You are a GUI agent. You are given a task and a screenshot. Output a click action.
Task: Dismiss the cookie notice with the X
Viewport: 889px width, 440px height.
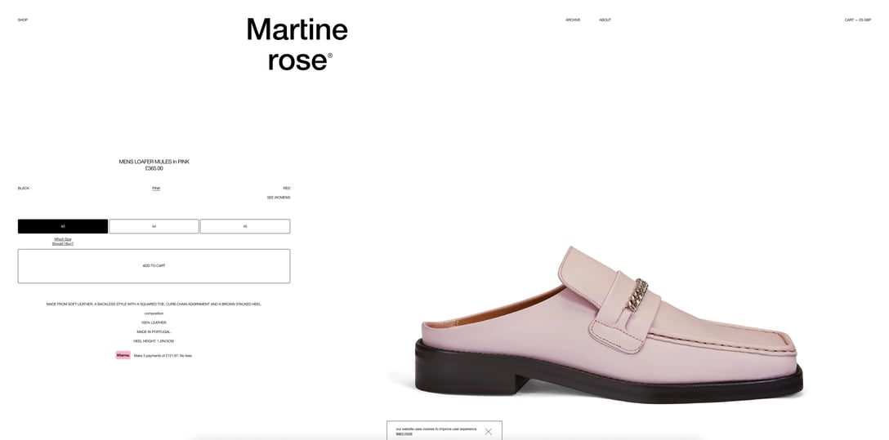[x=488, y=432]
